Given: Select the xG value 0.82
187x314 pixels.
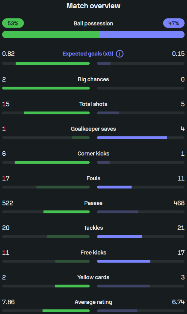Looking at the screenshot, I should (x=8, y=54).
